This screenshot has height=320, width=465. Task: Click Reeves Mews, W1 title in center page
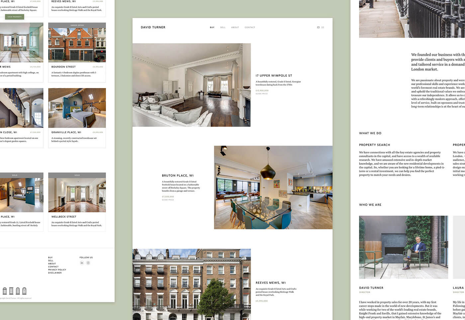tap(271, 283)
